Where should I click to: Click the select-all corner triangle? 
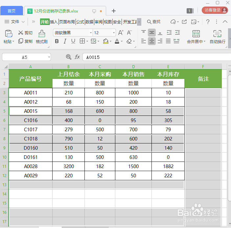tap(6, 67)
